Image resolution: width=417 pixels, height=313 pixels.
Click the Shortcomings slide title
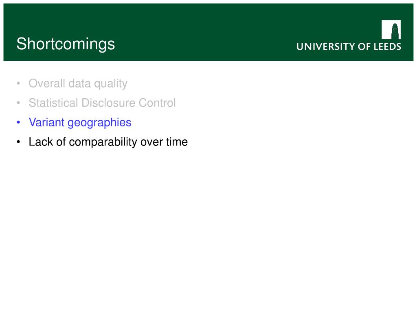(66, 44)
